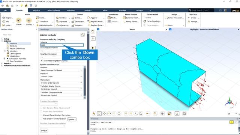Image resolution: width=240 pixels, height=135 pixels.
Task: Open the Gradient dropdown
Action: [61, 70]
